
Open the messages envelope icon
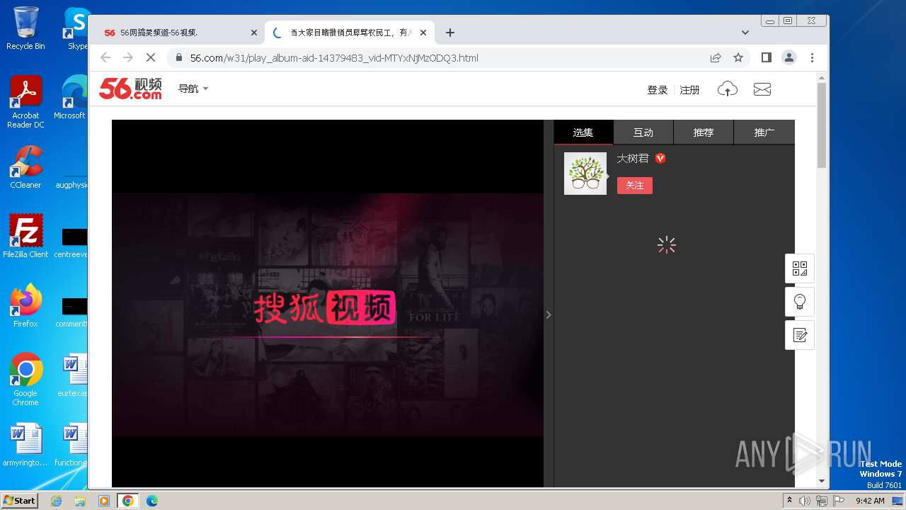(762, 89)
